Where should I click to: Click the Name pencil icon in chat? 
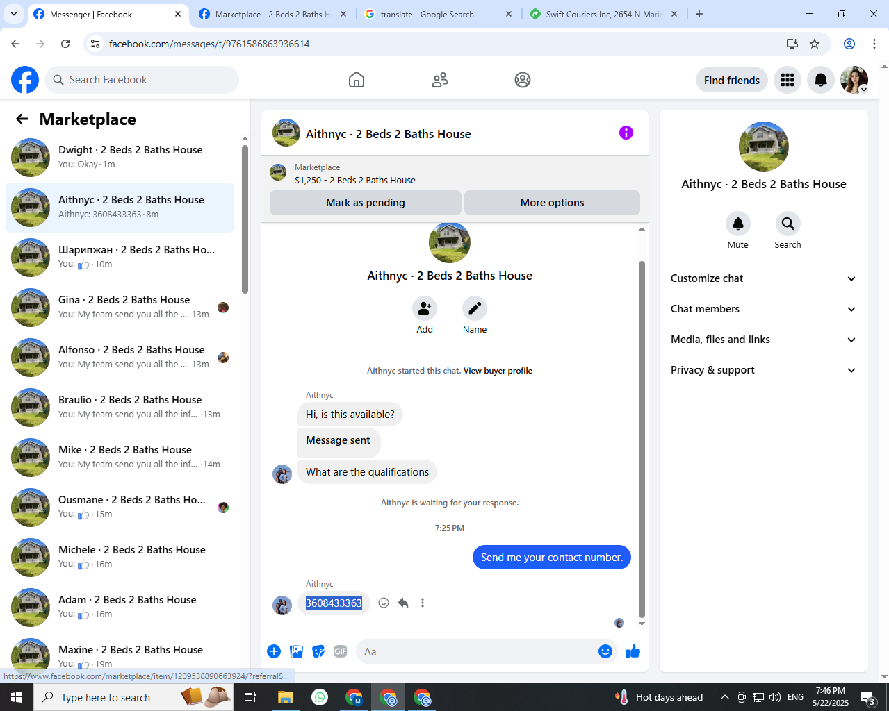pyautogui.click(x=475, y=308)
